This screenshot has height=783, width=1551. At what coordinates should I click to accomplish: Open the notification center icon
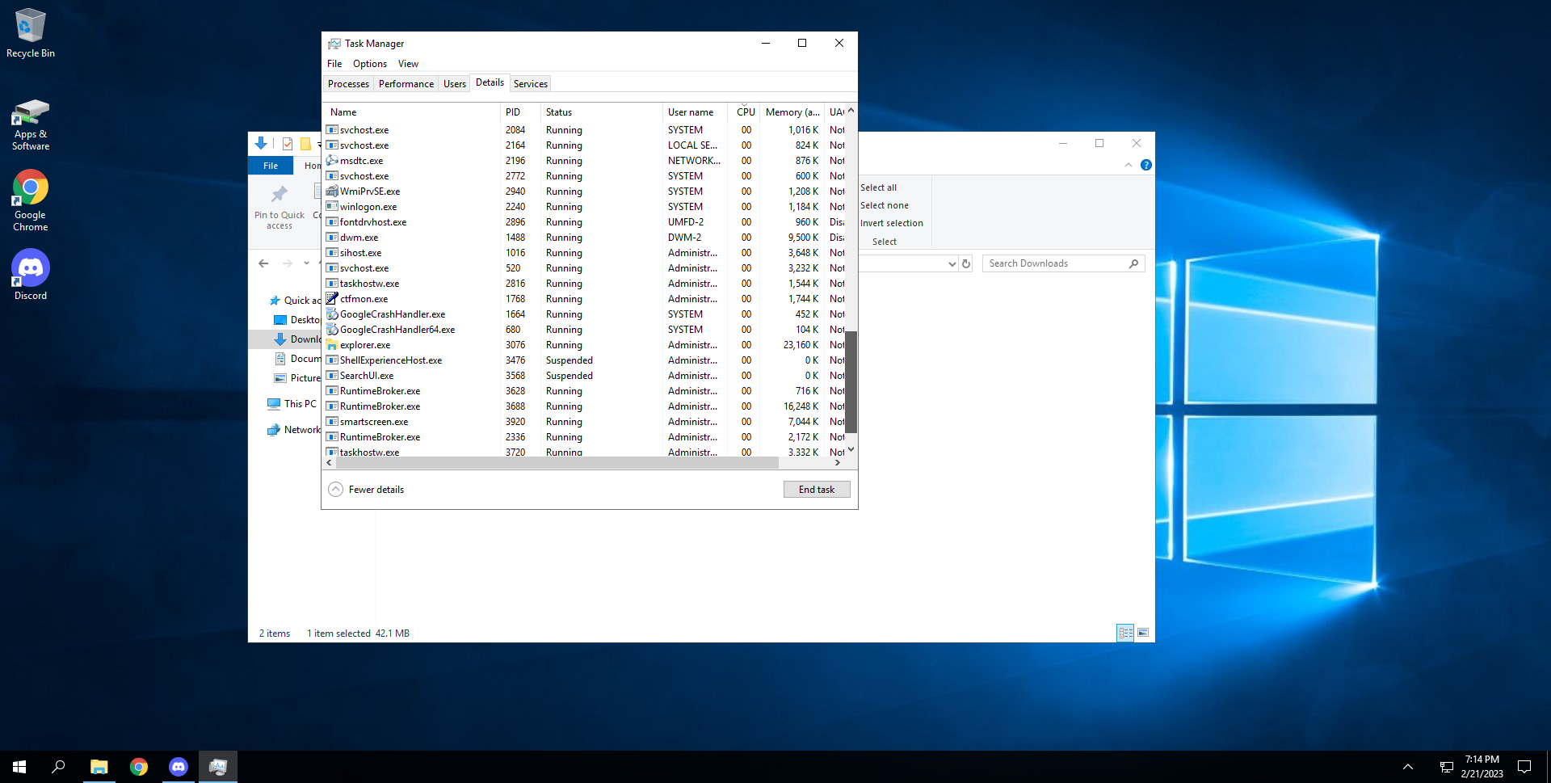pos(1524,766)
